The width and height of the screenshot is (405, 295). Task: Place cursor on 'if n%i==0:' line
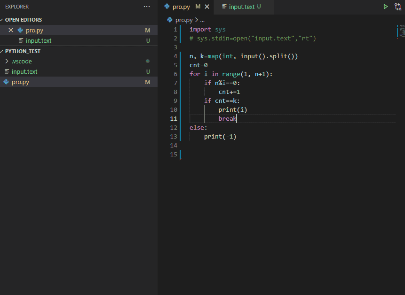pyautogui.click(x=222, y=83)
